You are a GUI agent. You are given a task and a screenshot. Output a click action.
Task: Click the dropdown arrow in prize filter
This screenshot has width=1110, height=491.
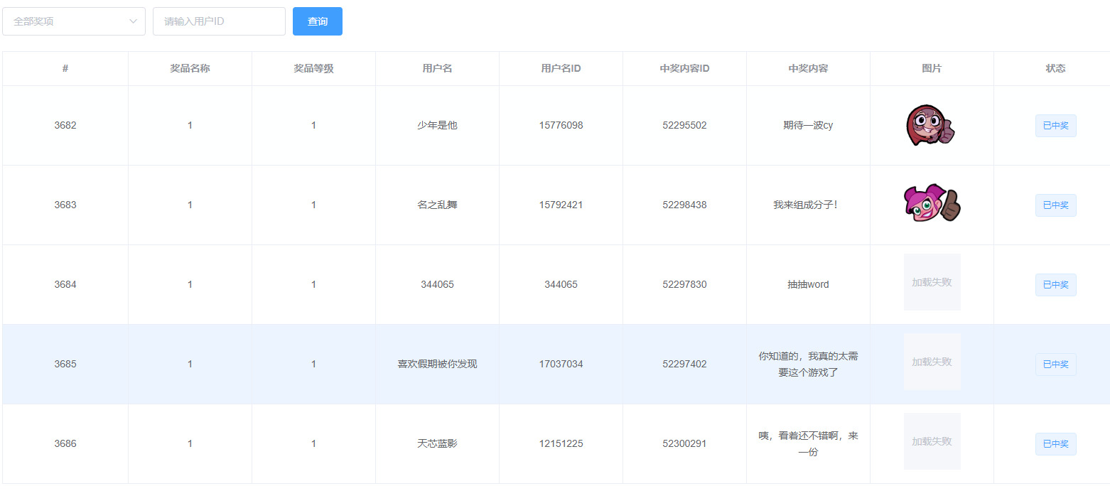133,21
